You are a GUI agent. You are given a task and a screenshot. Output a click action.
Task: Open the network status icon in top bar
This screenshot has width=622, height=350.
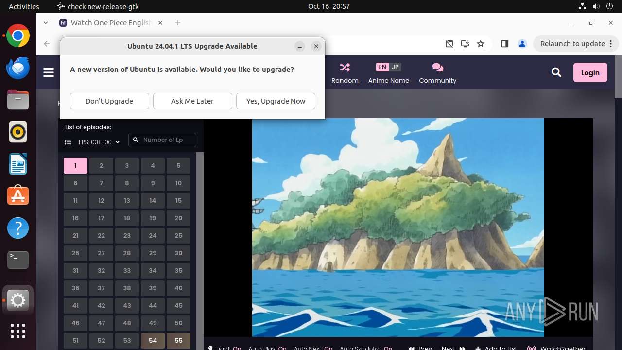(x=583, y=6)
